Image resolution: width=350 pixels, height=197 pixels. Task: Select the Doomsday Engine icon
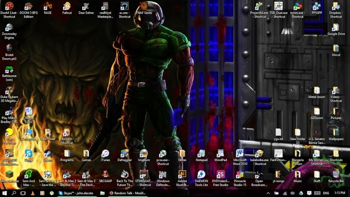point(9,27)
